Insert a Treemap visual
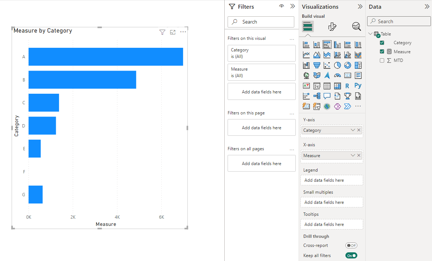Screen dimensions: 432x261 click(x=358, y=65)
